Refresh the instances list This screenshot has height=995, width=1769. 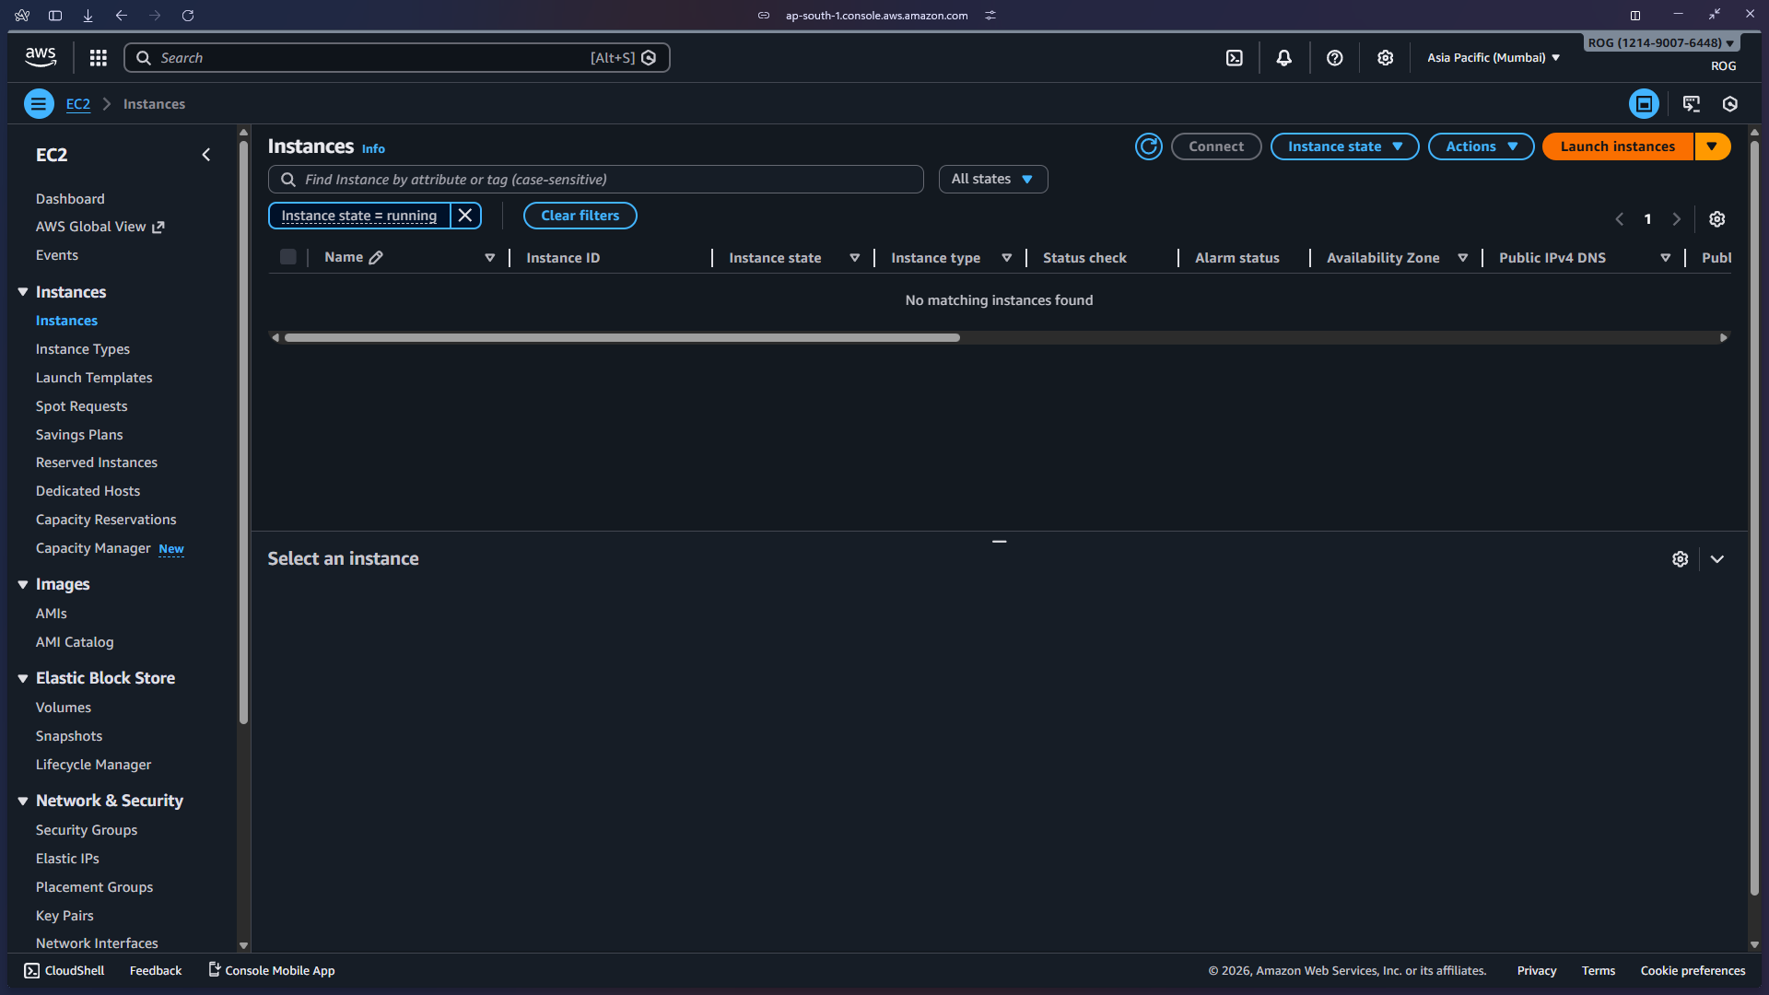pos(1148,146)
